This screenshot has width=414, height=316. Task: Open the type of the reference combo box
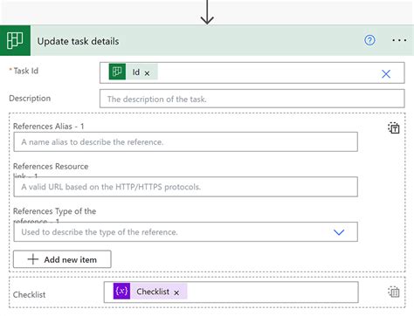(185, 232)
